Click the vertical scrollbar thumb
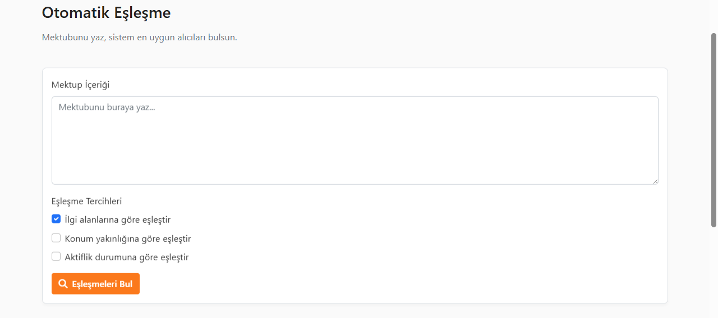 click(x=714, y=130)
